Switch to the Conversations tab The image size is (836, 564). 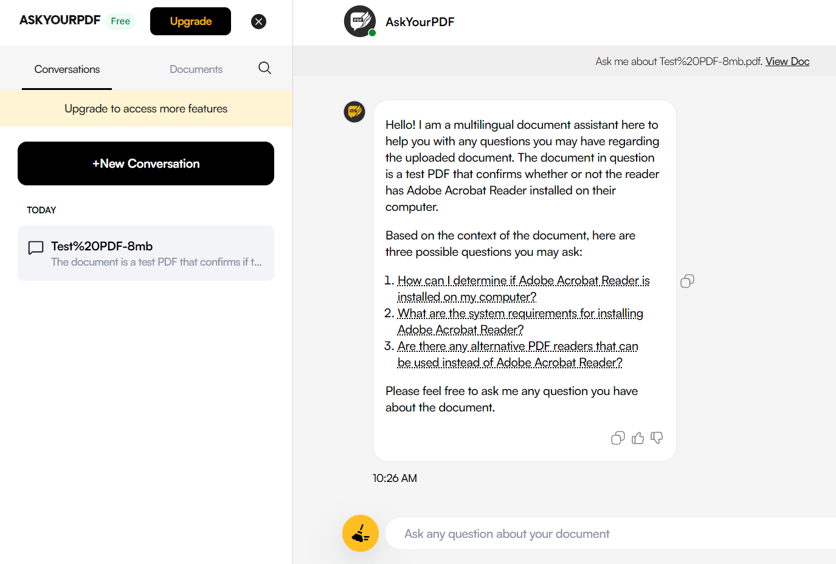click(x=67, y=69)
